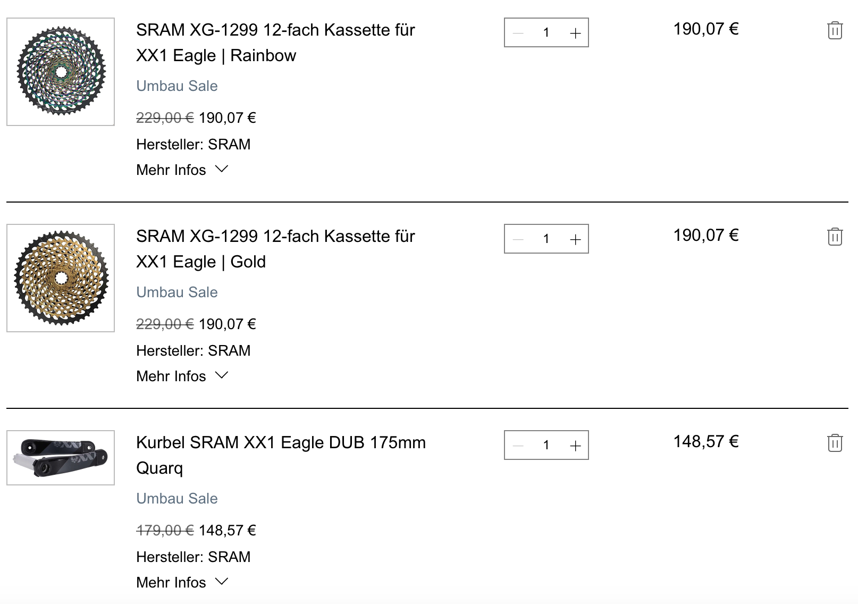Click the Gold cassette thumbnail image
The height and width of the screenshot is (604, 858).
coord(61,278)
